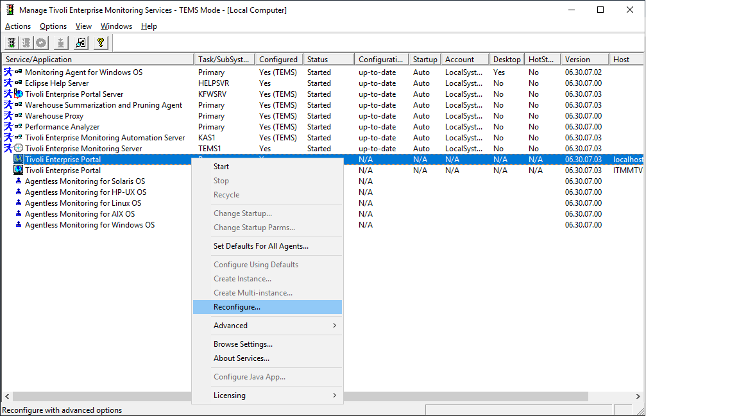Click the localhost host cell

pyautogui.click(x=628, y=159)
